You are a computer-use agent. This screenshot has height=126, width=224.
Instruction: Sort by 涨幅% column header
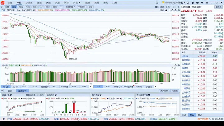(202, 52)
